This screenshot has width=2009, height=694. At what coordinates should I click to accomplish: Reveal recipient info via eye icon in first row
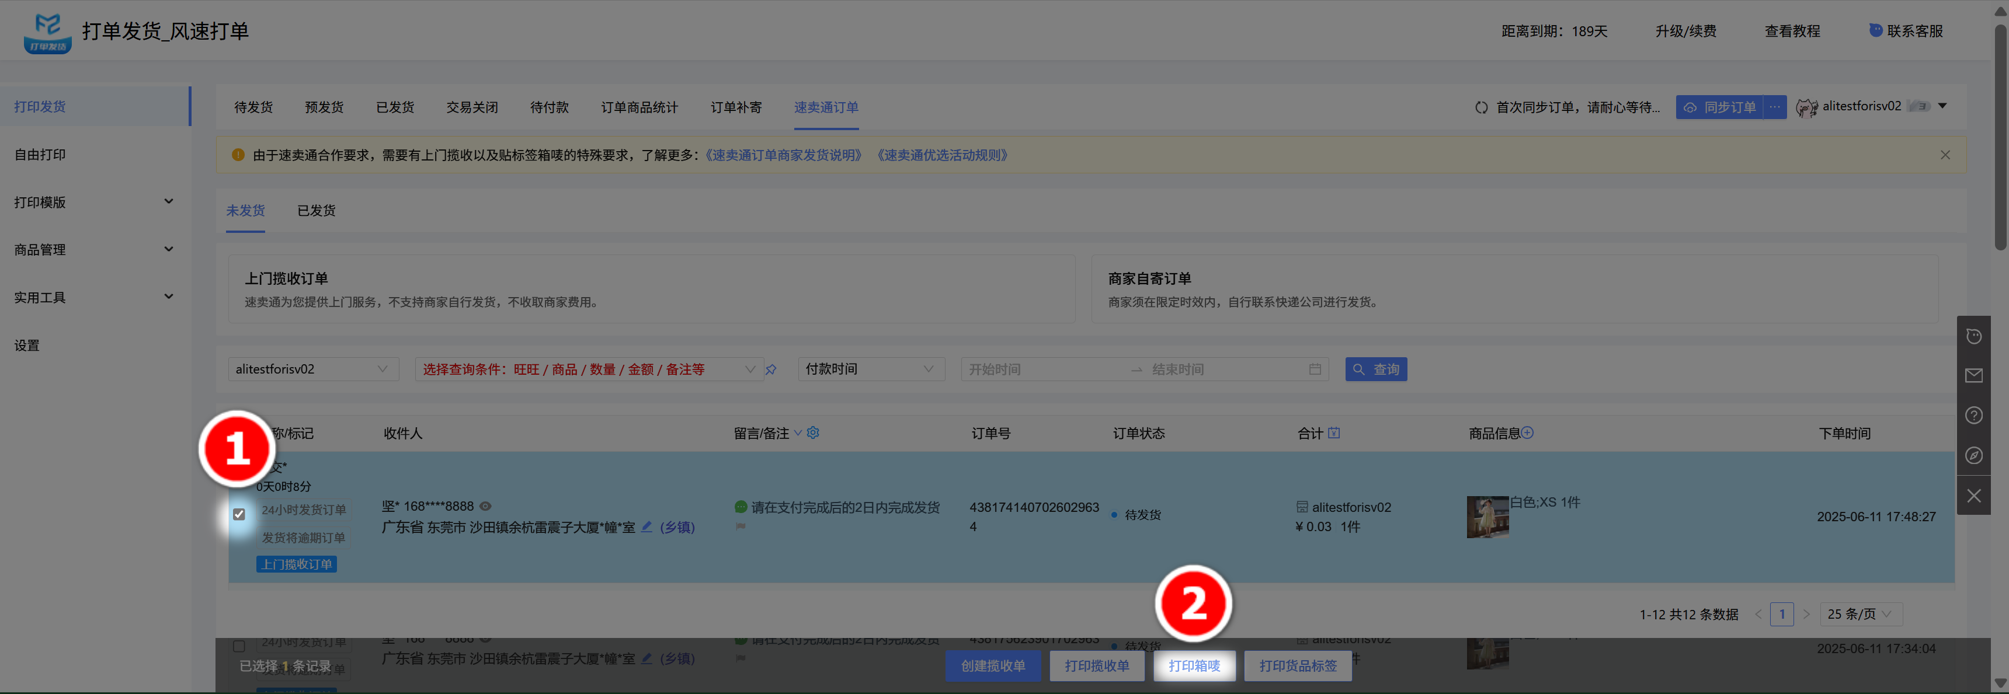pyautogui.click(x=485, y=506)
